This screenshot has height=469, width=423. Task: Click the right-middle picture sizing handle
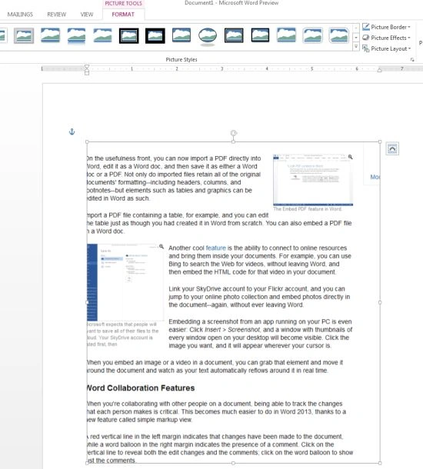(x=380, y=302)
